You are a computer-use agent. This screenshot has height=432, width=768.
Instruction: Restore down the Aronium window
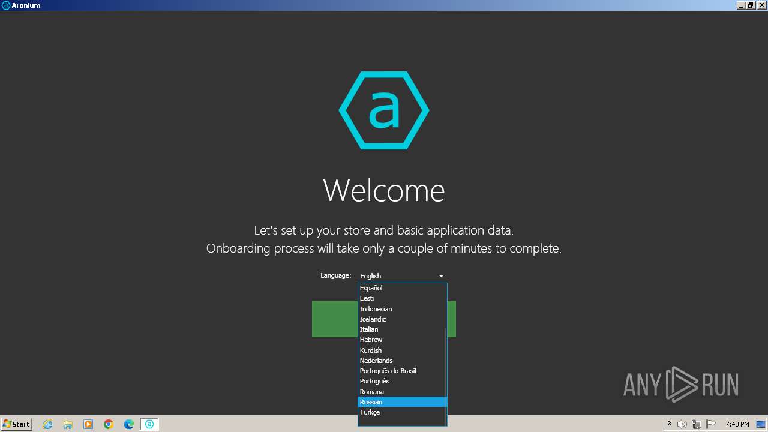pos(751,5)
